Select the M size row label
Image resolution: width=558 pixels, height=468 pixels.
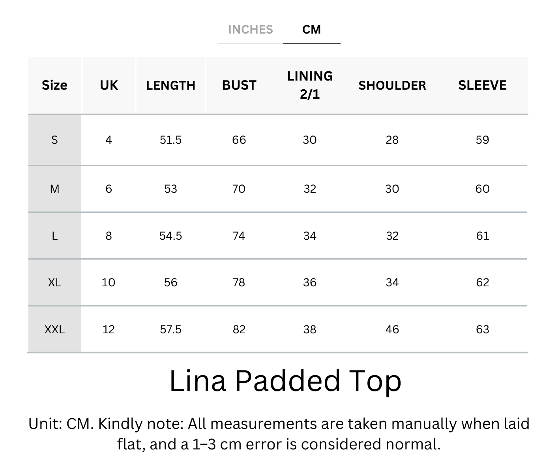click(x=54, y=189)
